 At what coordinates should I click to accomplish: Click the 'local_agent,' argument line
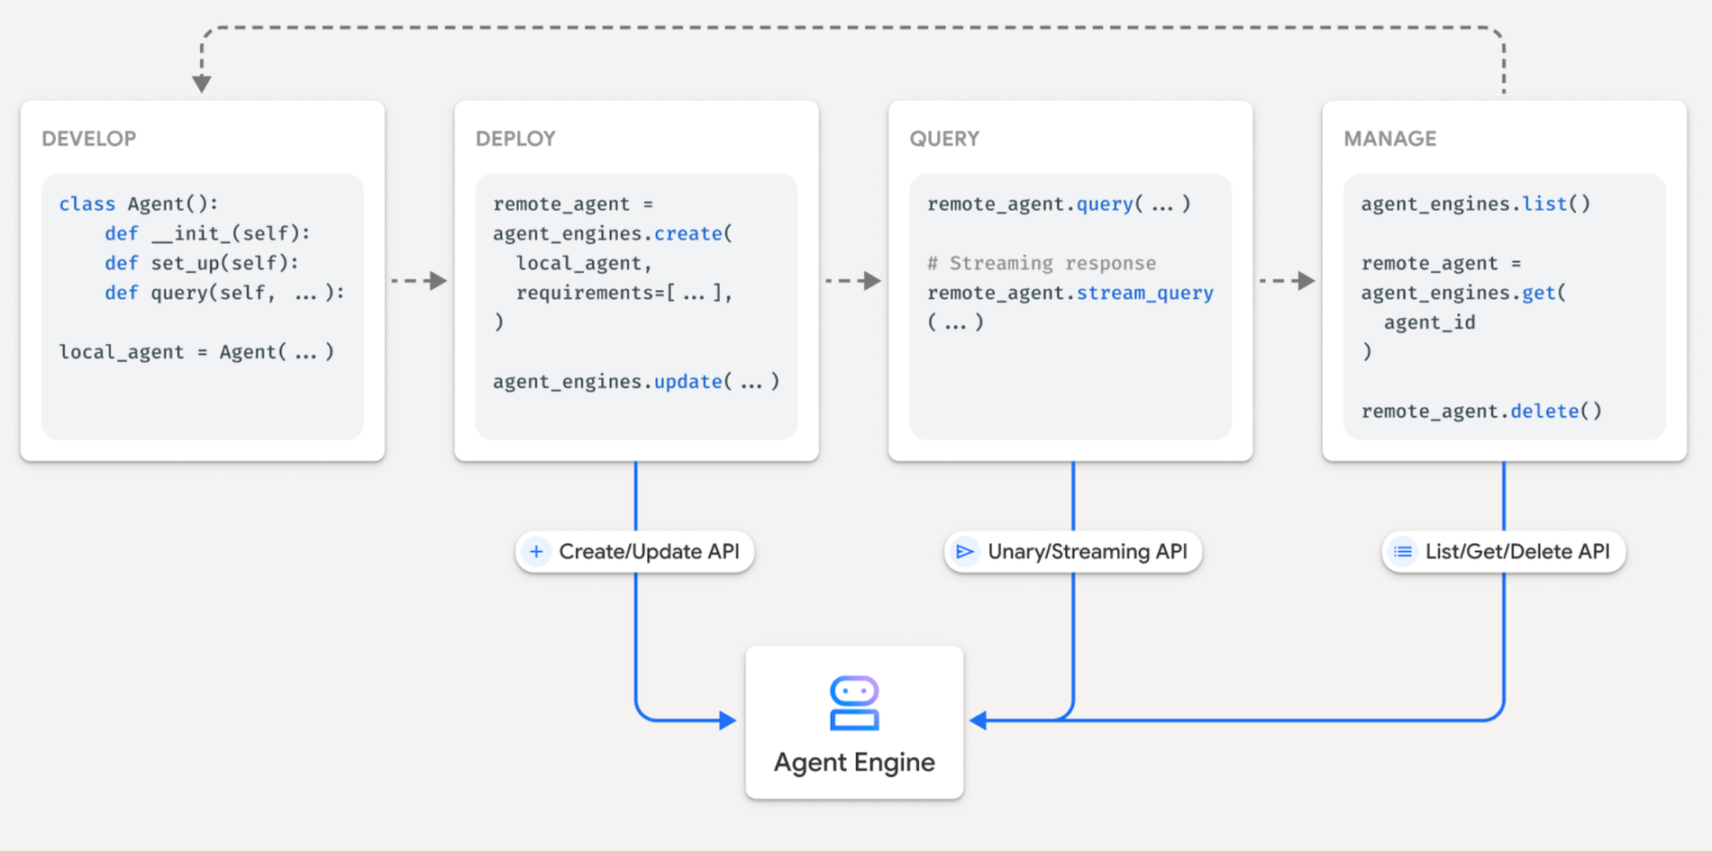click(584, 263)
